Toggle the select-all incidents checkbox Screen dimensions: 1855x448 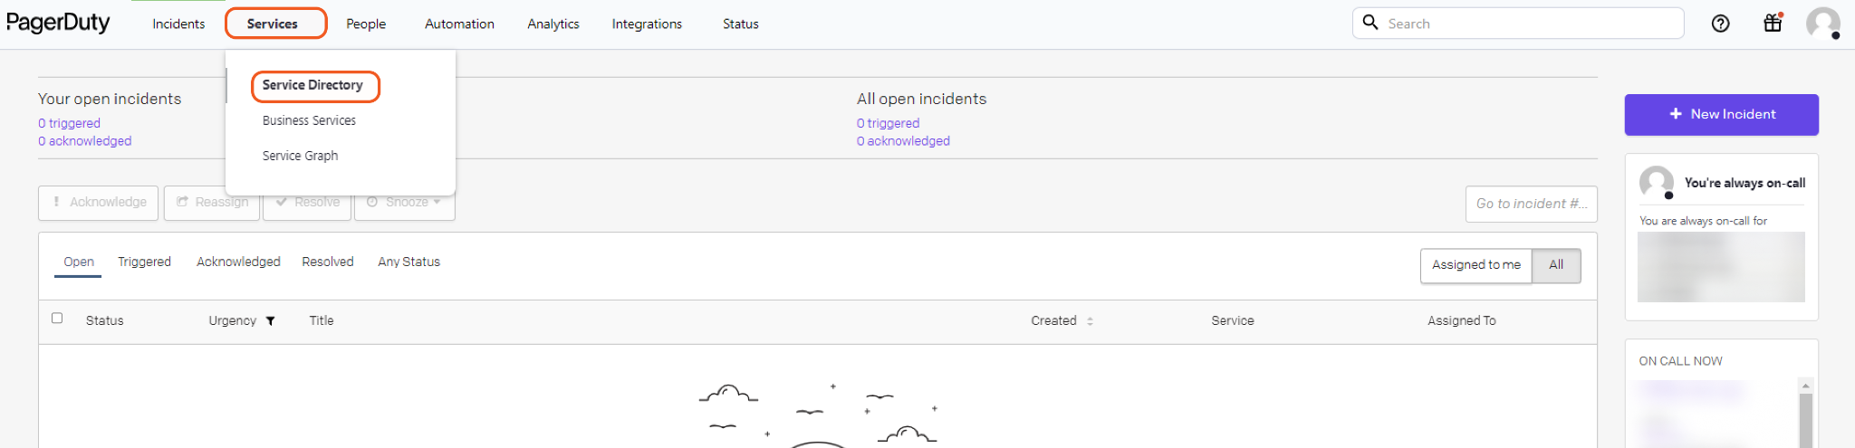(x=57, y=318)
